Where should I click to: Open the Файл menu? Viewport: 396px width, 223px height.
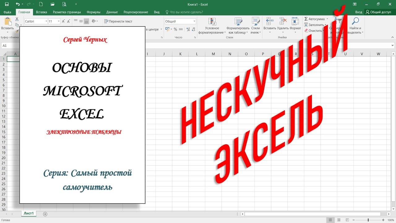(x=7, y=12)
